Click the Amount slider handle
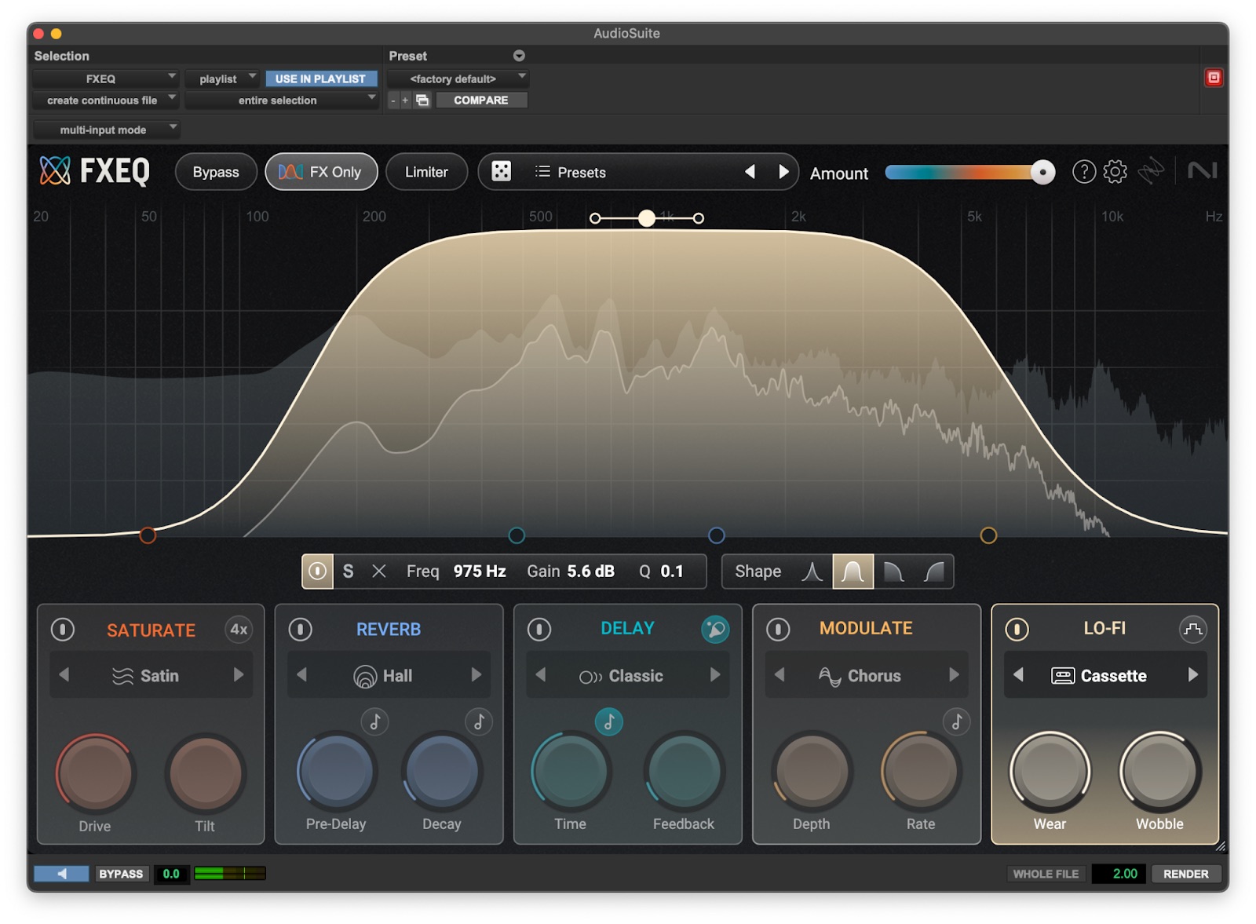Image resolution: width=1256 pixels, height=924 pixels. pos(1042,172)
